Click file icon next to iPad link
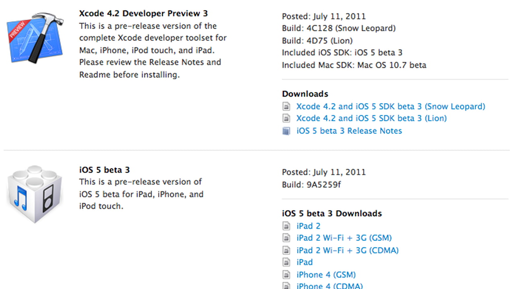The height and width of the screenshot is (289, 515). coord(286,263)
